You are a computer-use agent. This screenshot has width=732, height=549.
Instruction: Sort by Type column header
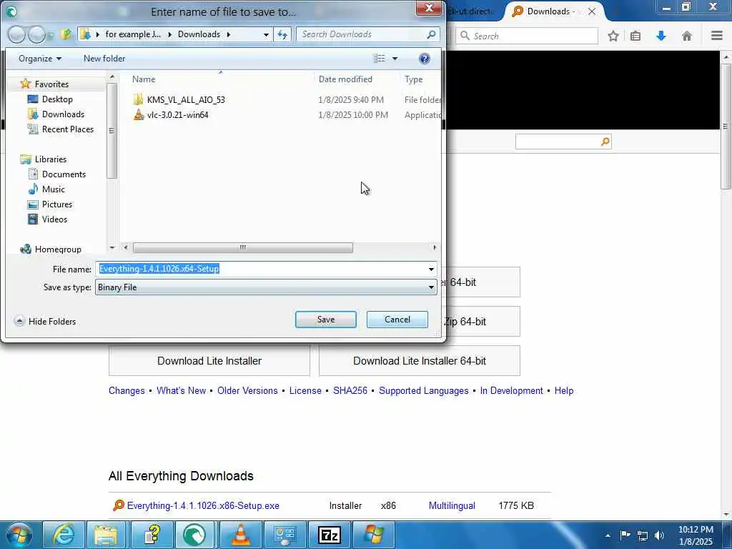414,79
